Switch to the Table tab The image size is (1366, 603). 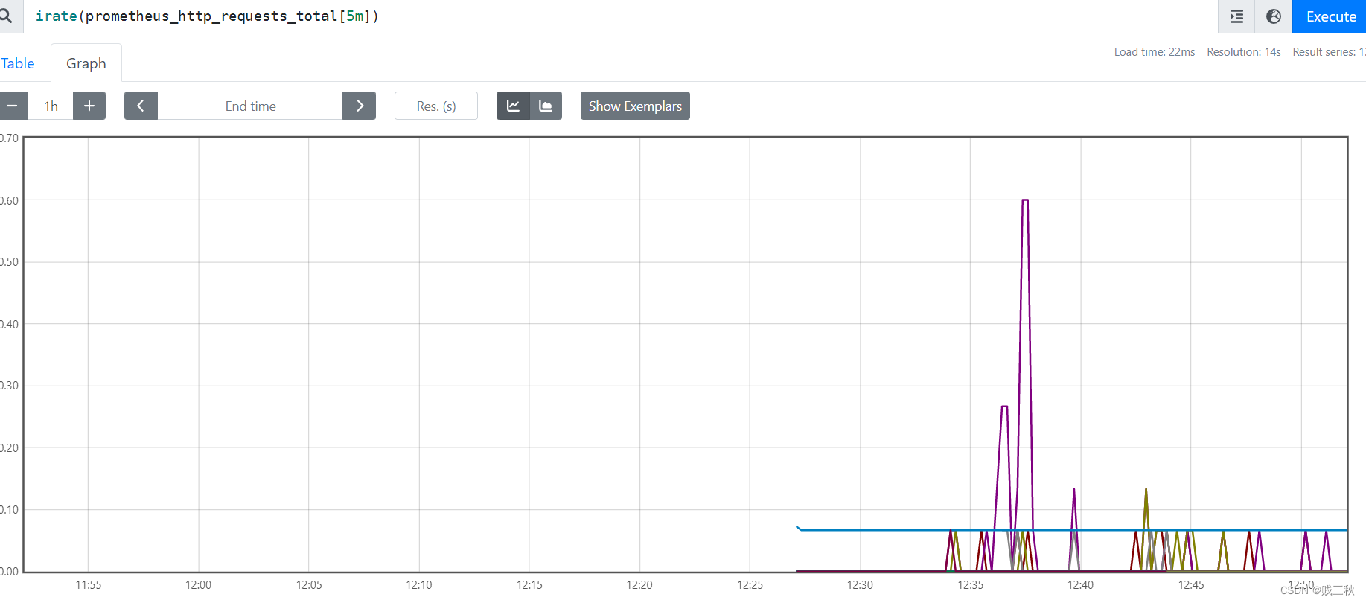tap(18, 63)
